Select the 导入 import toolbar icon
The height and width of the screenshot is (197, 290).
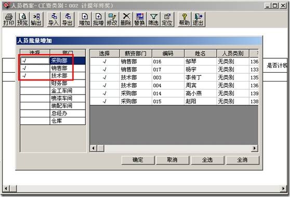coord(54,19)
